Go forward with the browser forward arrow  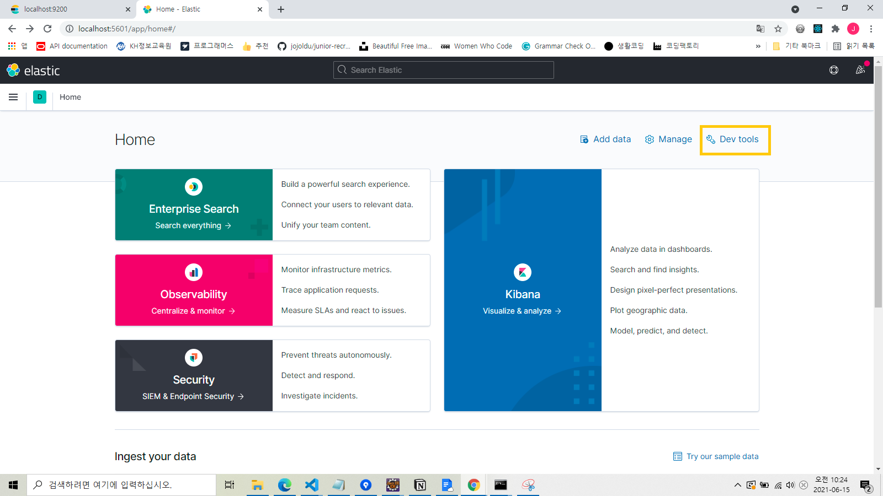pyautogui.click(x=30, y=29)
